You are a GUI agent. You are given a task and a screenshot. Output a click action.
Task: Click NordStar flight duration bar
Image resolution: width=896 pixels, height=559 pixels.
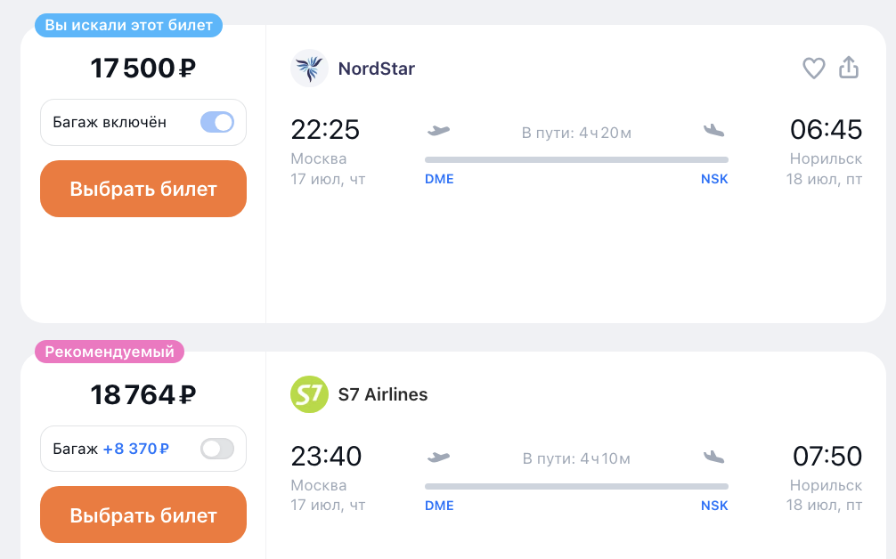[576, 160]
